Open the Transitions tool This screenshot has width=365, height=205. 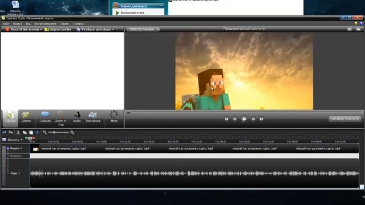[x=92, y=117]
